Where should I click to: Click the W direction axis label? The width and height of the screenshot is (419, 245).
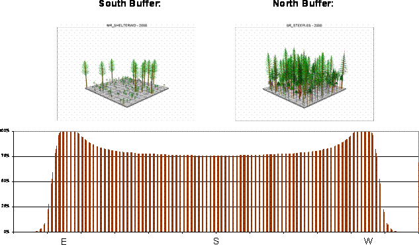coord(368,241)
